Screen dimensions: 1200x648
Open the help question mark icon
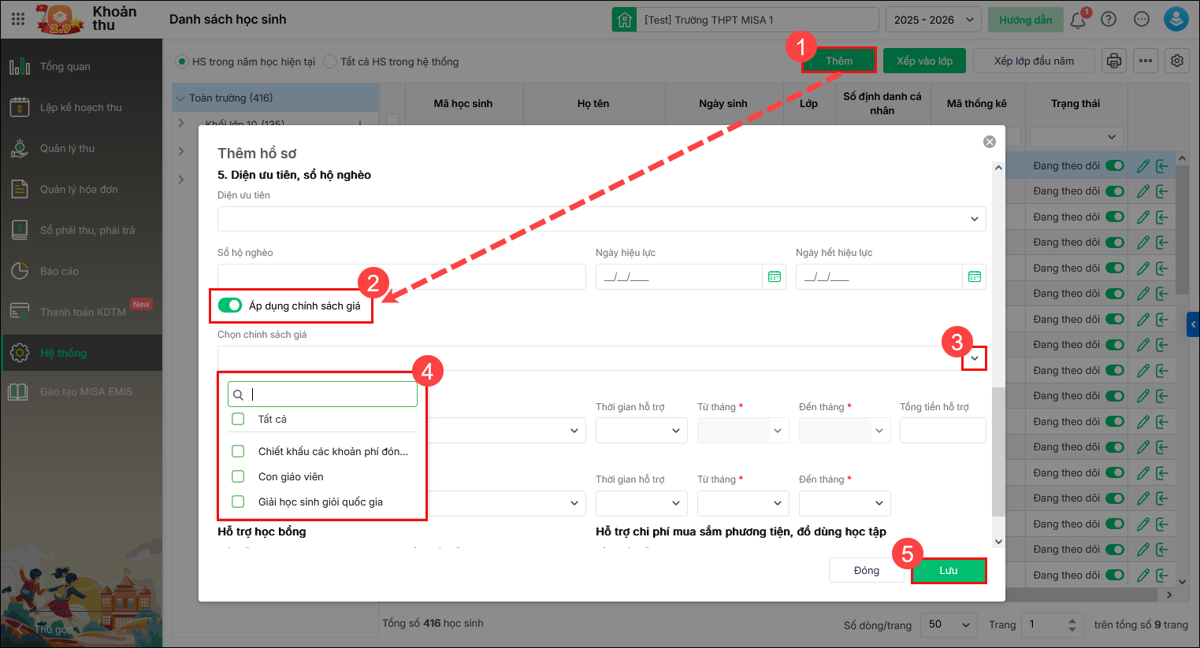(x=1109, y=20)
